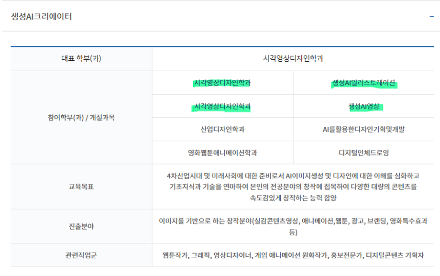
Task: Open the 생성AI일러스트레이션 course
Action: [x=363, y=83]
